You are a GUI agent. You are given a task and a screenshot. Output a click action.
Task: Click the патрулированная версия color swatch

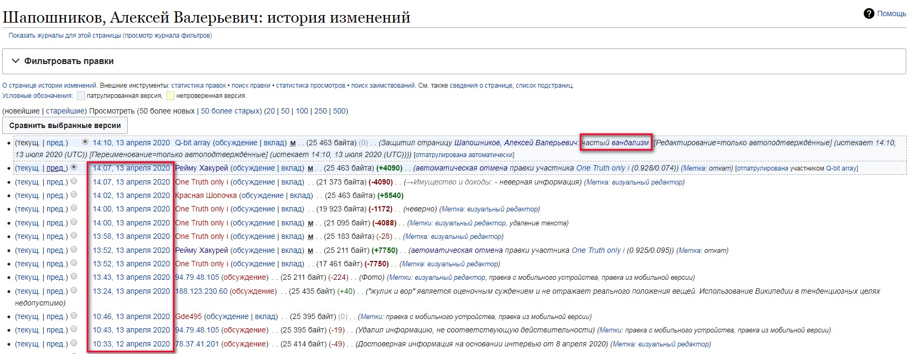pos(81,96)
